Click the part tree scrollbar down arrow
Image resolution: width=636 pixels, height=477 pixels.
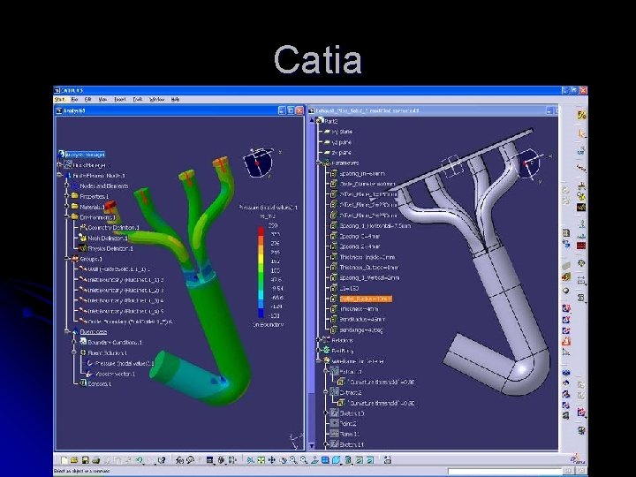coord(311,446)
